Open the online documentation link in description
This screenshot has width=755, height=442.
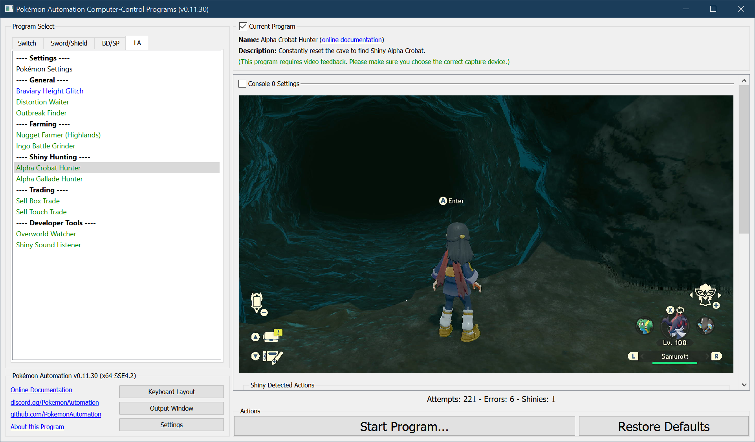click(352, 40)
